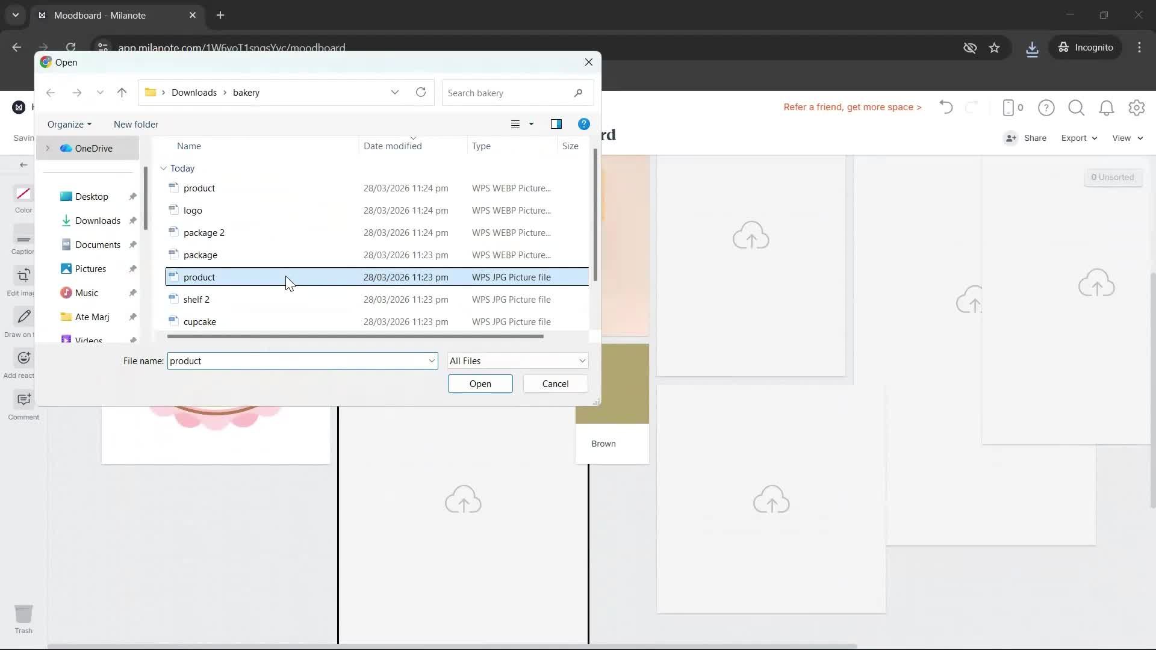Image resolution: width=1156 pixels, height=650 pixels.
Task: Toggle the preview pane in the dialog
Action: 556,124
